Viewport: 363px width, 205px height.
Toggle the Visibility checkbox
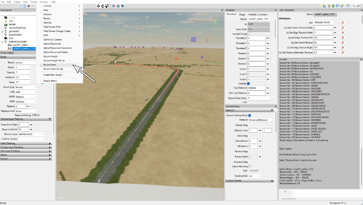pos(249,84)
